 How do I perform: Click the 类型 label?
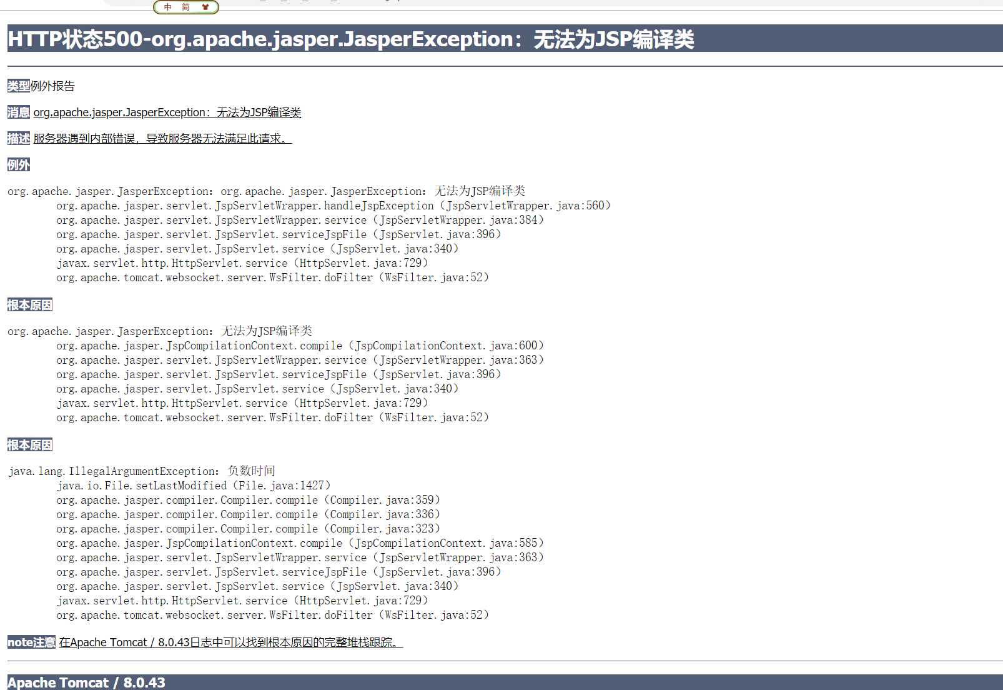coord(19,86)
